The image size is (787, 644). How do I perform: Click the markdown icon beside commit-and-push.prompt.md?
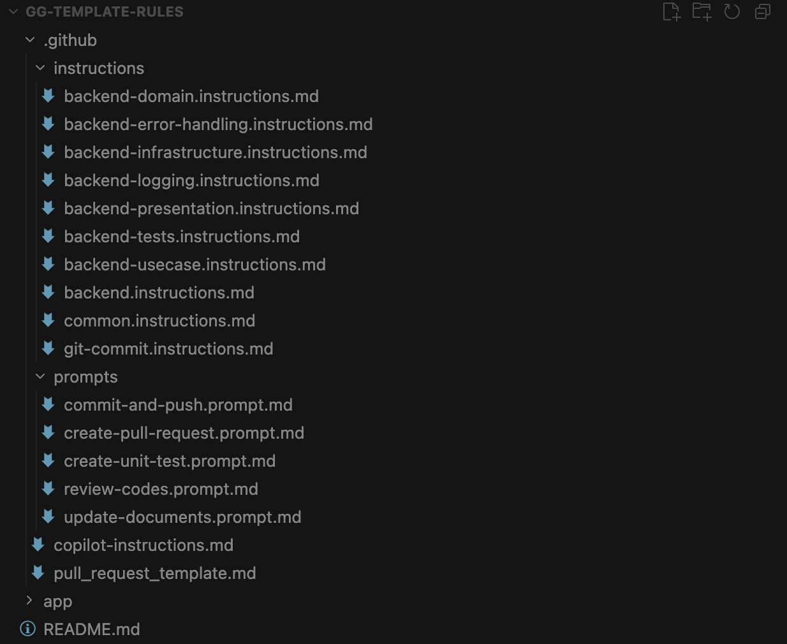coord(48,405)
